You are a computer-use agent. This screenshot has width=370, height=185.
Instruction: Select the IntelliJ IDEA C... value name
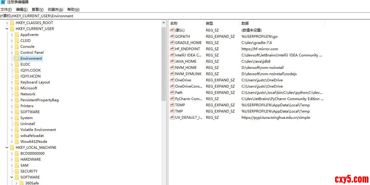coord(188,55)
